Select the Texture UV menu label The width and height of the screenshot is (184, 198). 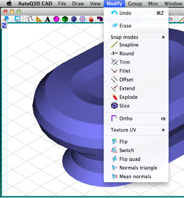pos(123,130)
